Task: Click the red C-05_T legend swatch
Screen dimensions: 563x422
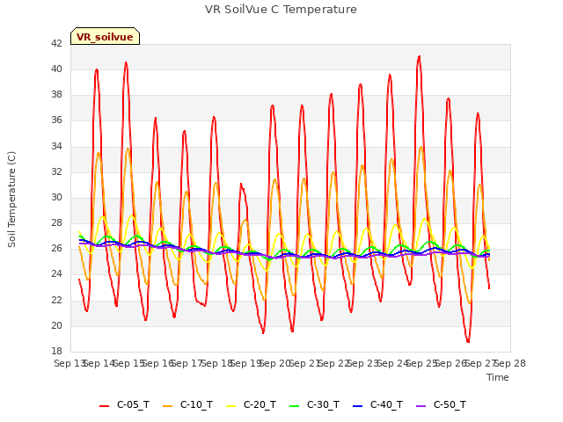Action: tap(104, 406)
